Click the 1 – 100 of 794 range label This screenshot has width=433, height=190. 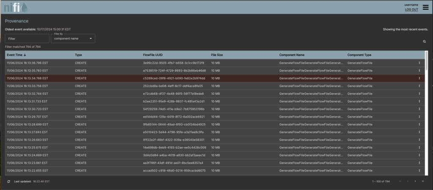(381, 182)
